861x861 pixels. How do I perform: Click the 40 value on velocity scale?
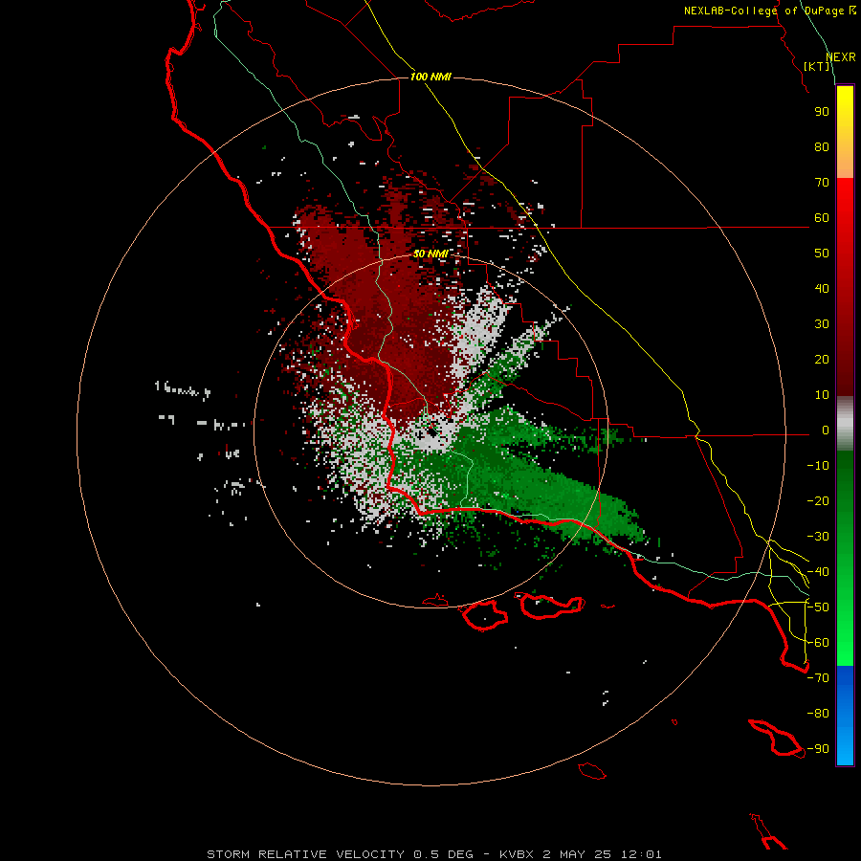point(822,289)
